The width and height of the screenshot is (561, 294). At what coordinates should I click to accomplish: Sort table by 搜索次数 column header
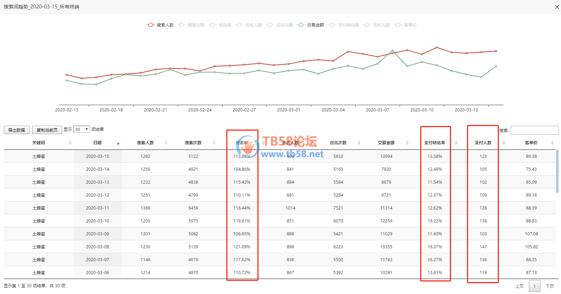coord(193,143)
